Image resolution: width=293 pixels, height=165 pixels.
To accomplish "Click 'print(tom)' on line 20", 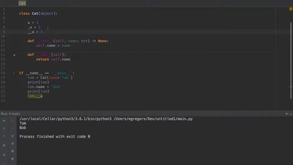I will (x=38, y=82).
